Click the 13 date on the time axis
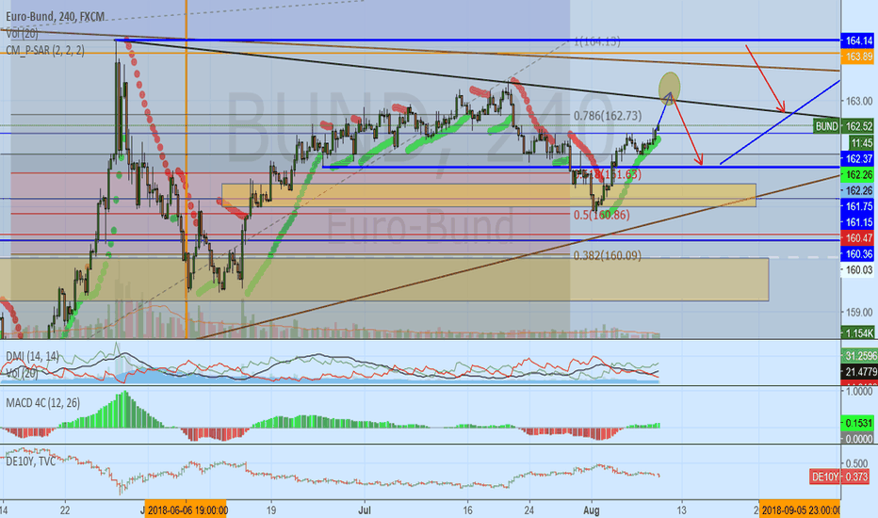878x518 pixels. 681,510
